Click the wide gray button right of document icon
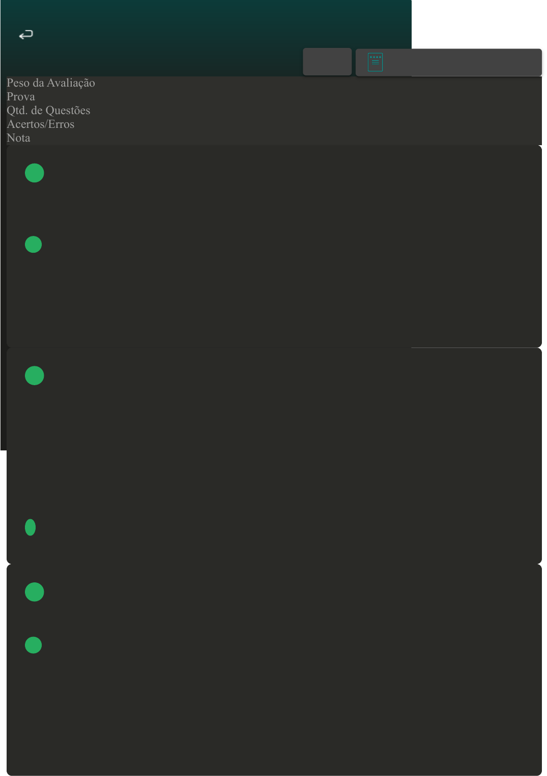 [449, 62]
